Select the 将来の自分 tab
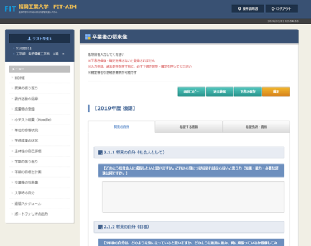The image size is (311, 246). point(121,127)
